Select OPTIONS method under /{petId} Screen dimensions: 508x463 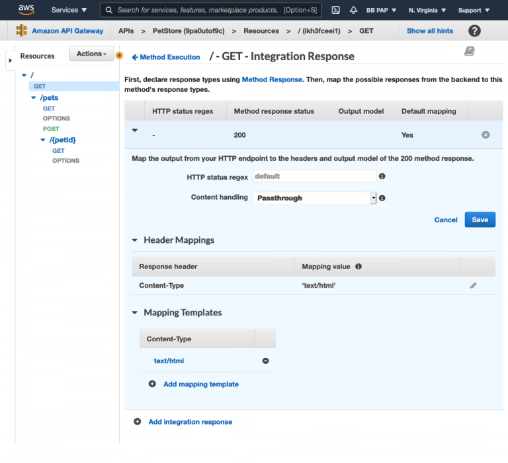click(65, 160)
